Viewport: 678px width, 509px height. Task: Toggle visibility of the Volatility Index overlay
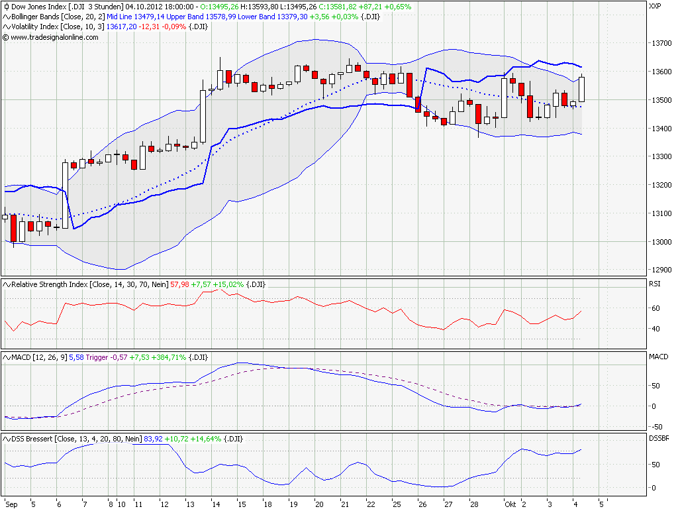(50, 27)
